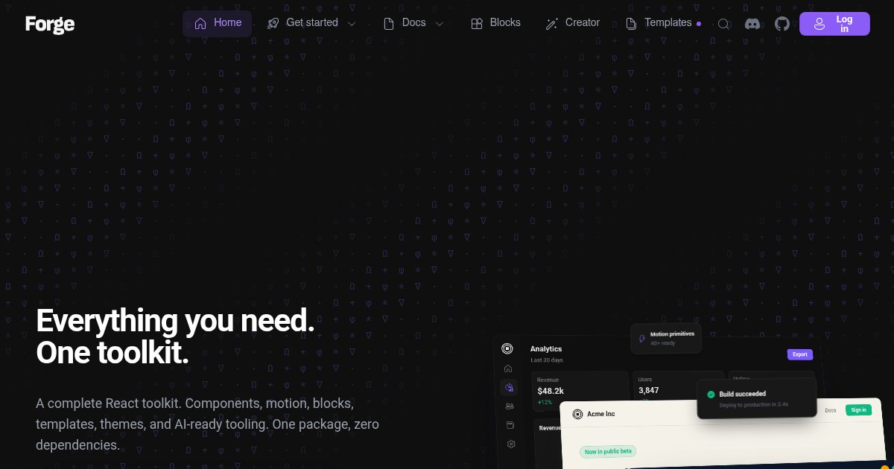Open the Discord icon link
Screen dimensions: 894x469
752,24
